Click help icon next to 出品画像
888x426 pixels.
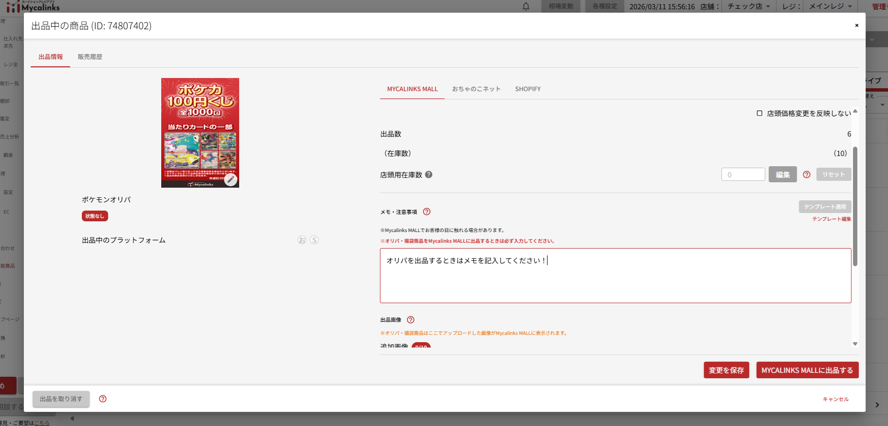(411, 320)
